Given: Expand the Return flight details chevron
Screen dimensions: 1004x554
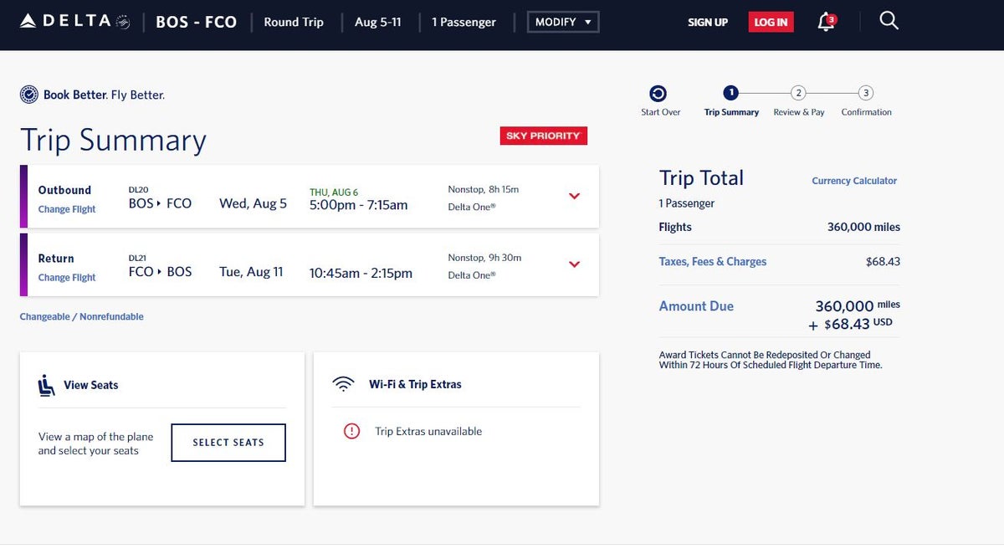Looking at the screenshot, I should click(575, 264).
